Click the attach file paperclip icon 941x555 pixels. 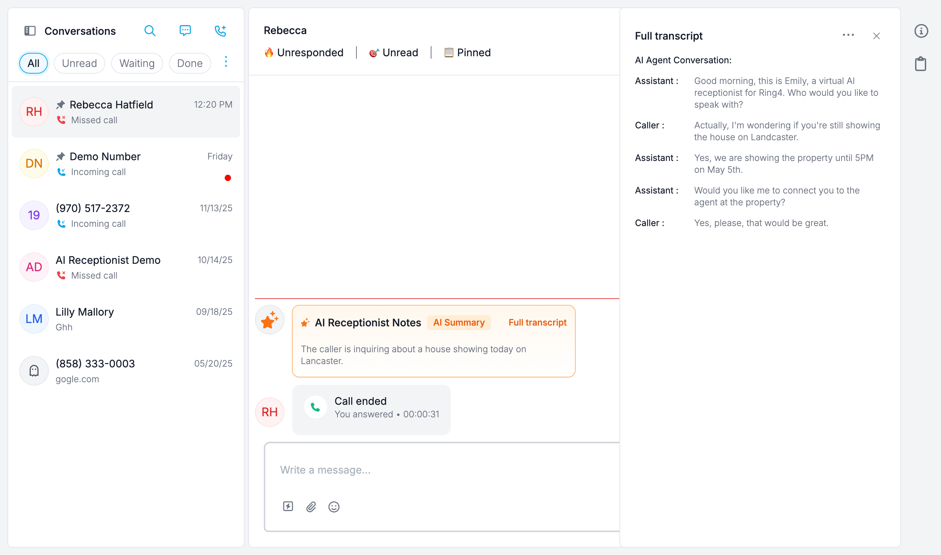[311, 507]
